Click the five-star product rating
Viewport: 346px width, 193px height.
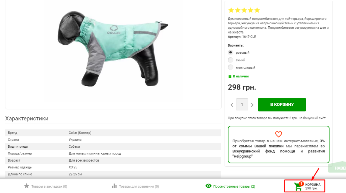tap(244, 10)
